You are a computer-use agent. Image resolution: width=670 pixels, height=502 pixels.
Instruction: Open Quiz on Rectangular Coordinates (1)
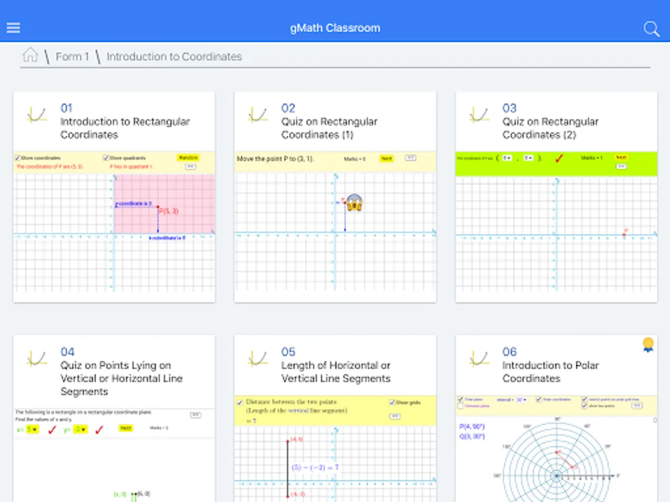point(329,128)
